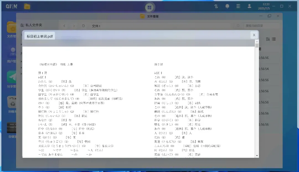
Task: Go forward in file manager
Action: [74, 26]
